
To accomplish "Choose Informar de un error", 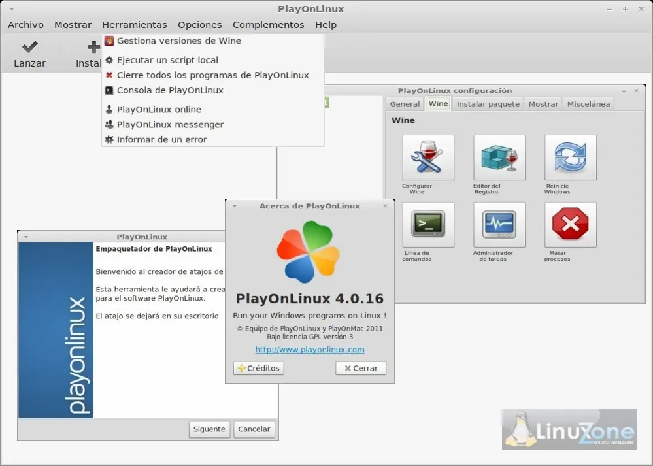I will [x=213, y=139].
